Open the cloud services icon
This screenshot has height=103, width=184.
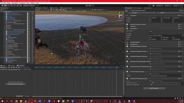(154, 5)
